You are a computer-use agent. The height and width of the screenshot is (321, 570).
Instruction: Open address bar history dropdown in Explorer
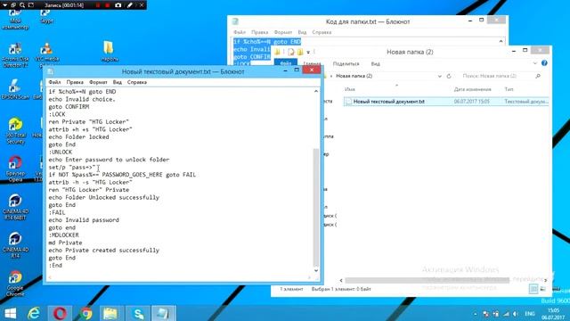coord(439,76)
